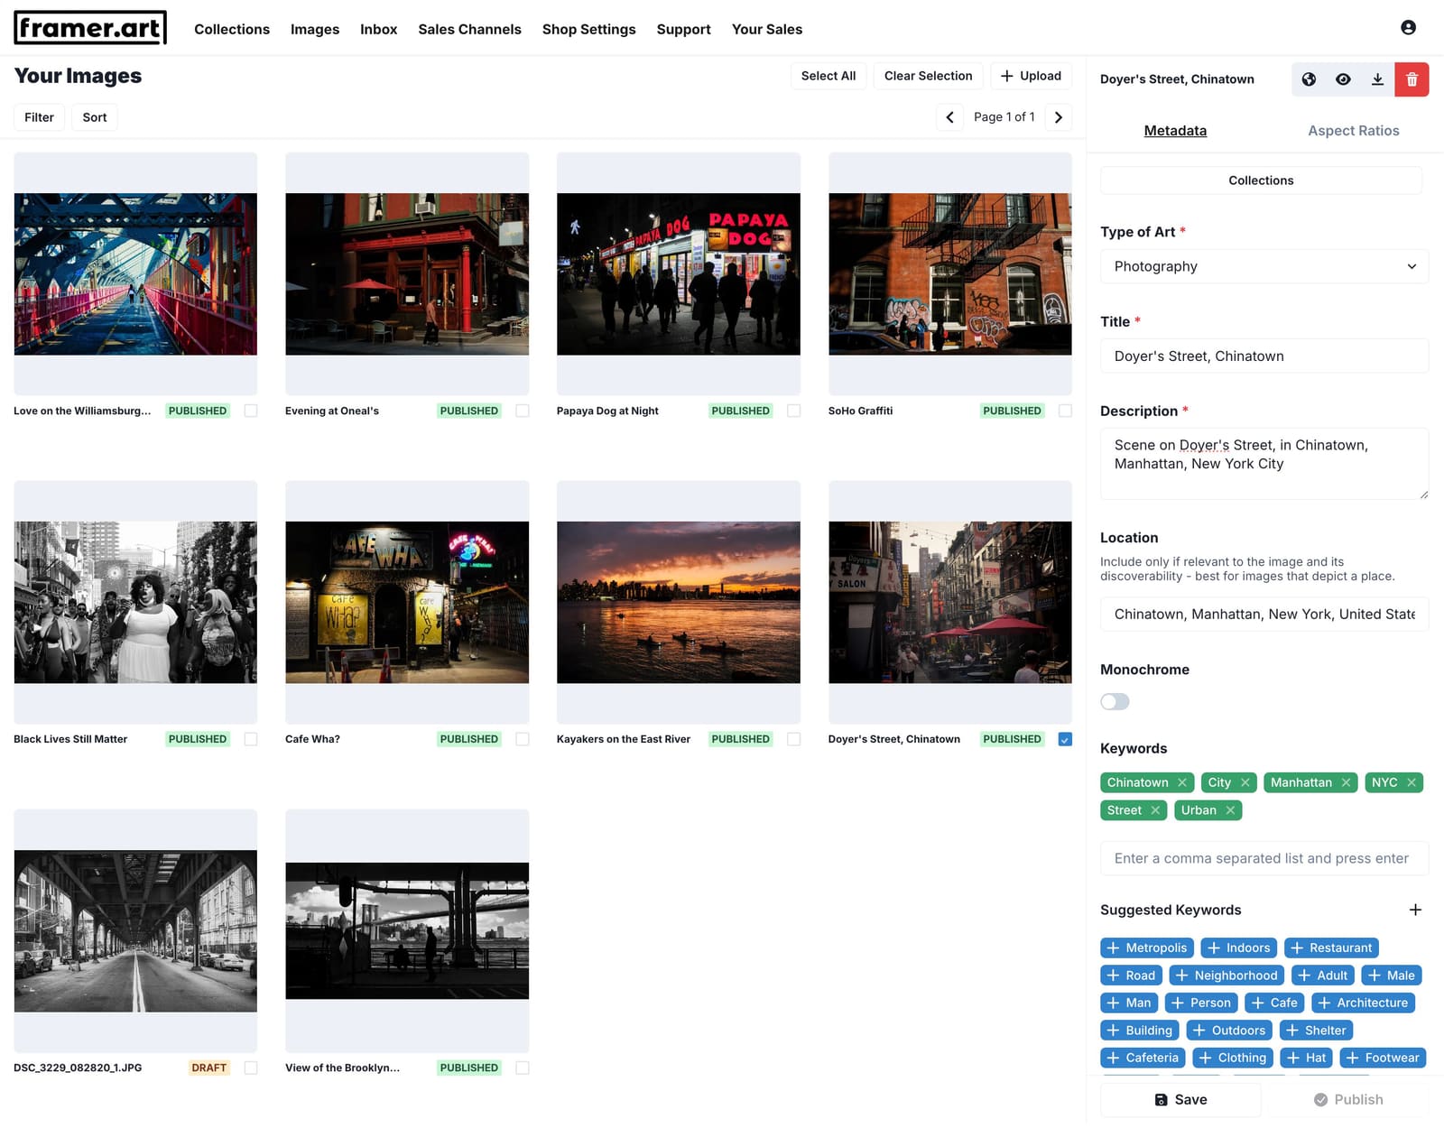Screen dimensions: 1444x1128
Task: Delete image with red trash icon
Action: [x=1412, y=79]
